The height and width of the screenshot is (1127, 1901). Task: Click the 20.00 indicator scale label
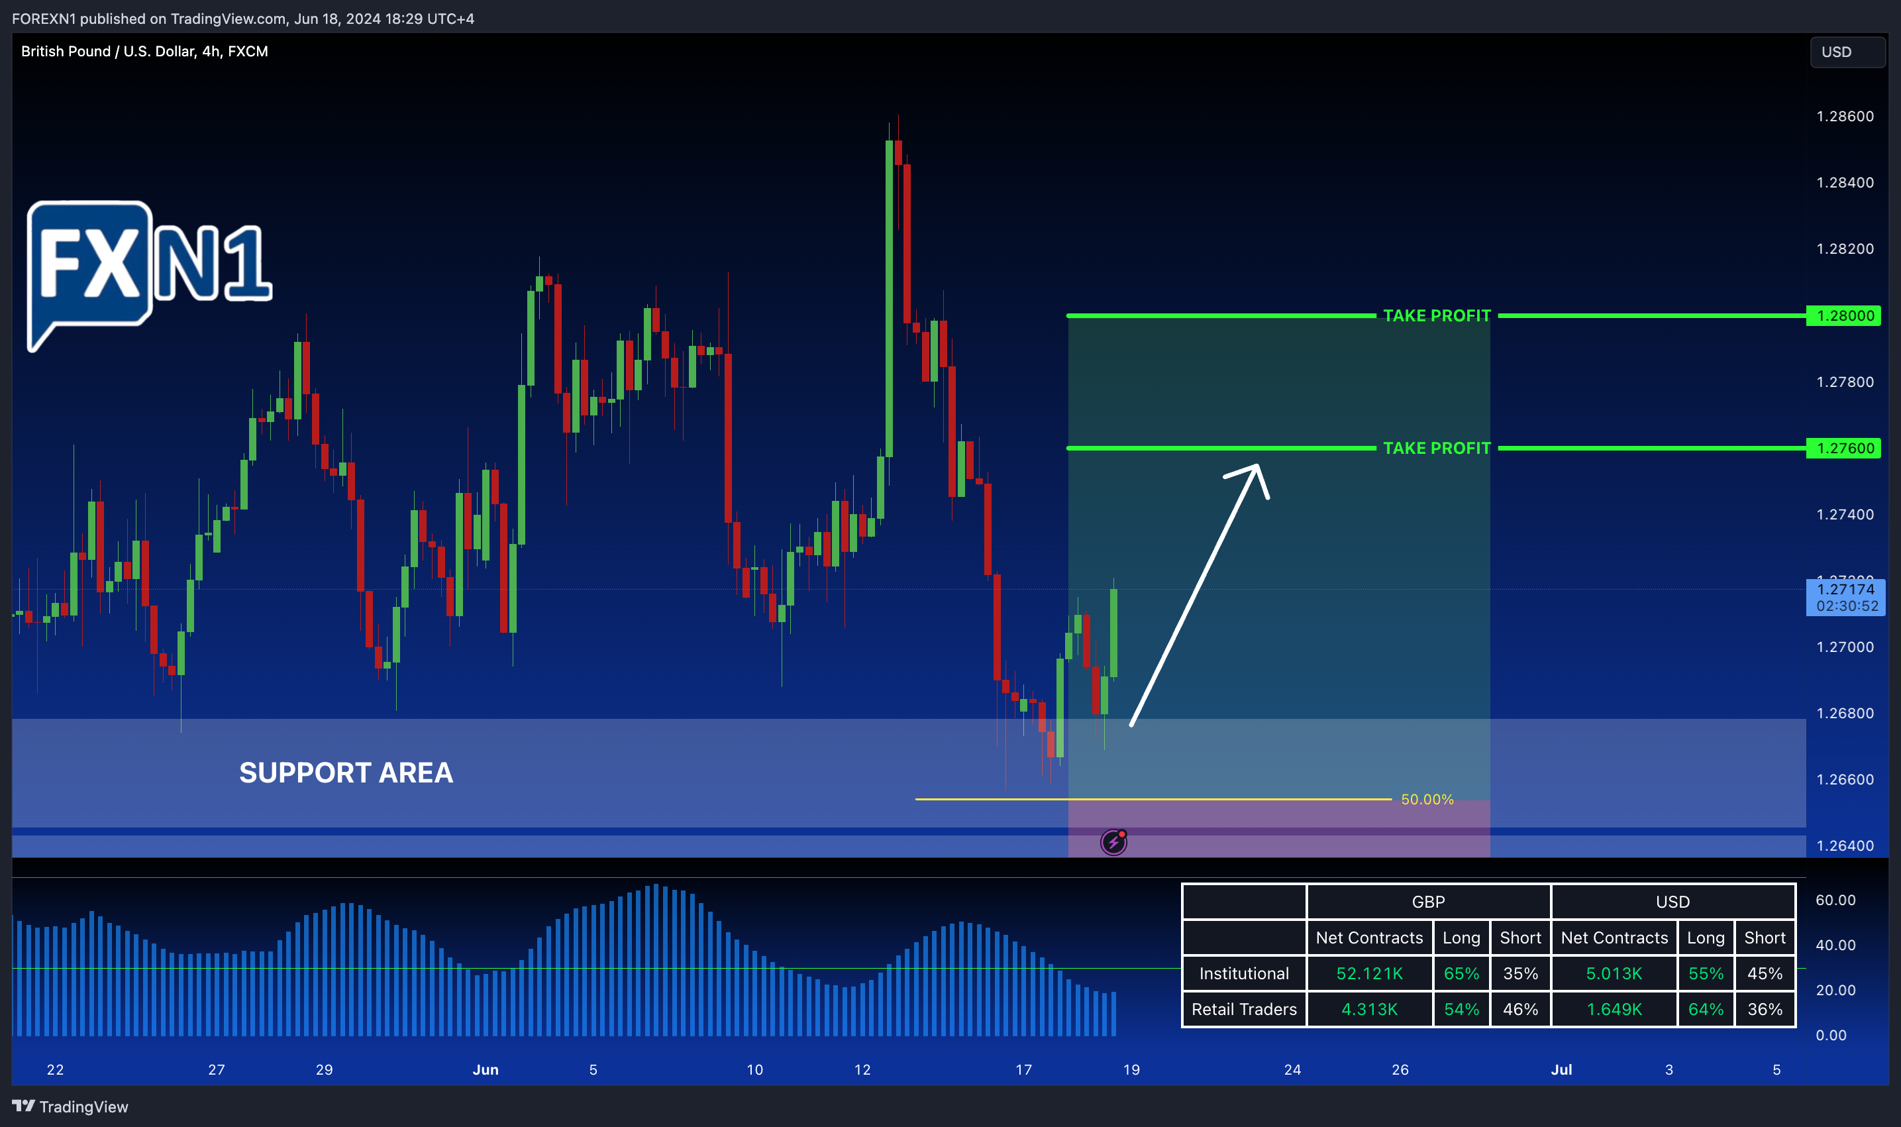click(1835, 991)
